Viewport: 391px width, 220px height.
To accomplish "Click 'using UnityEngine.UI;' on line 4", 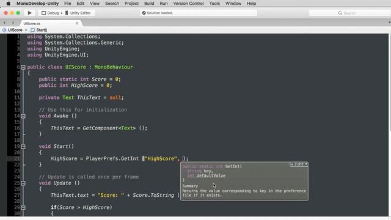I will pyautogui.click(x=58, y=55).
